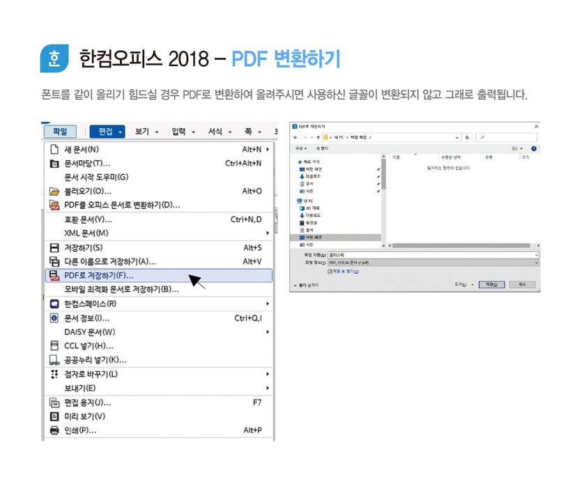Open the DAISY 문서 submenu
The width and height of the screenshot is (582, 493).
[159, 331]
